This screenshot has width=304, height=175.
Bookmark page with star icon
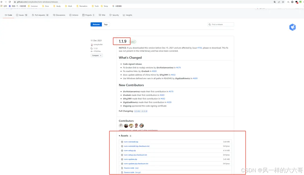[x=283, y=2]
